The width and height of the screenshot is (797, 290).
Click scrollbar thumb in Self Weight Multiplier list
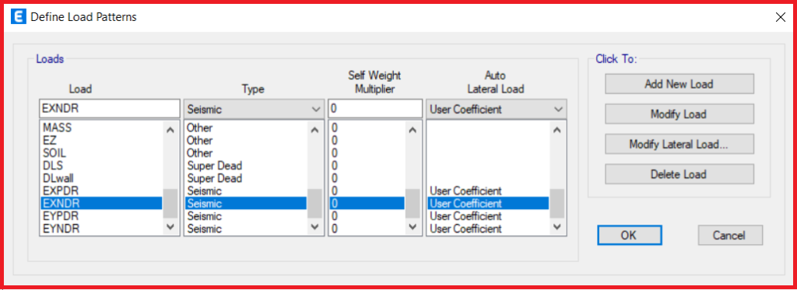point(413,204)
